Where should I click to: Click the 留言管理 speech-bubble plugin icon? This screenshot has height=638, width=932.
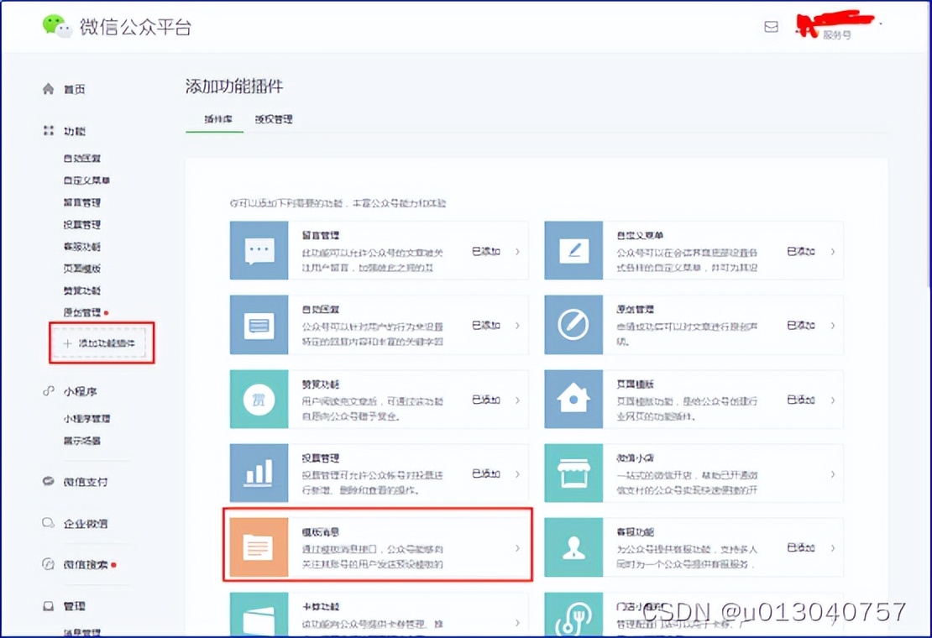click(x=258, y=248)
